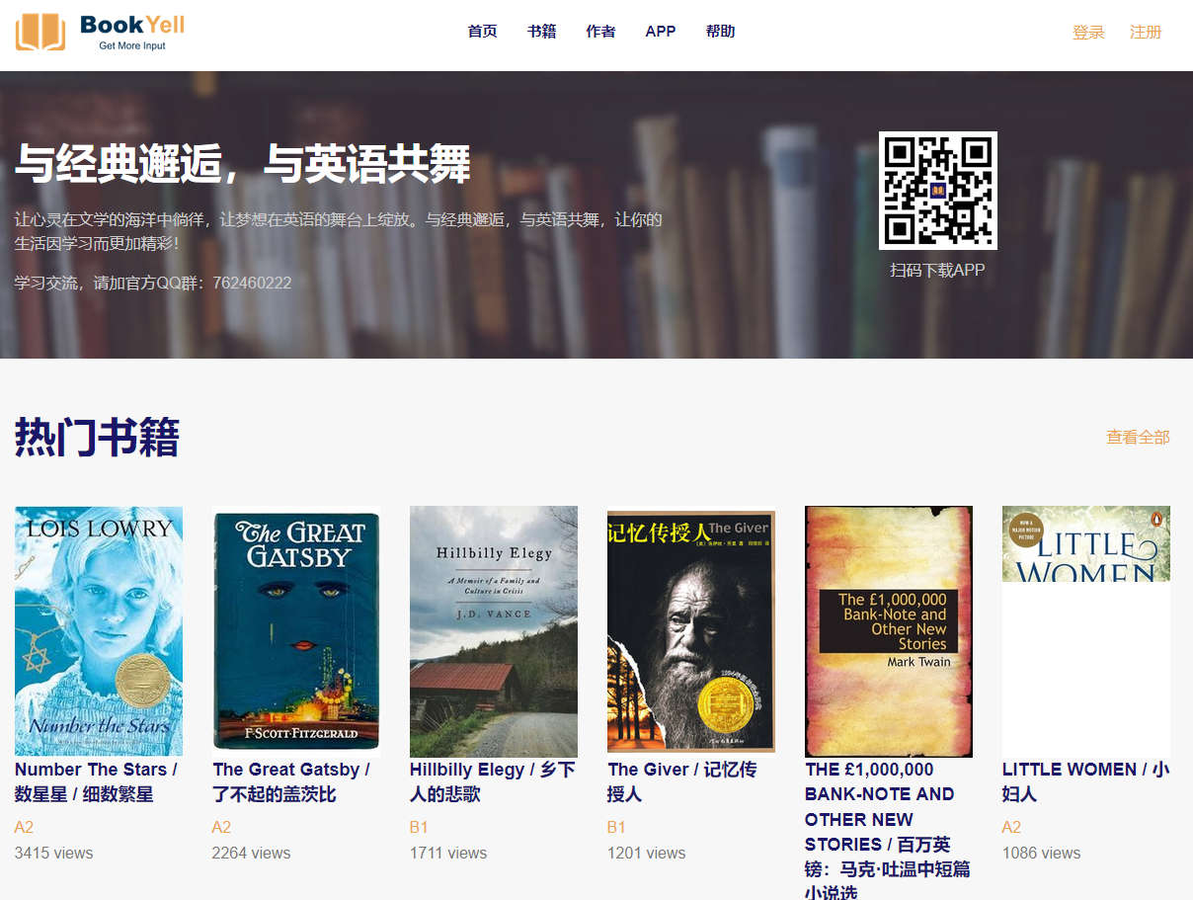Go to the 书籍 navigation item
1193x900 pixels.
coord(541,32)
